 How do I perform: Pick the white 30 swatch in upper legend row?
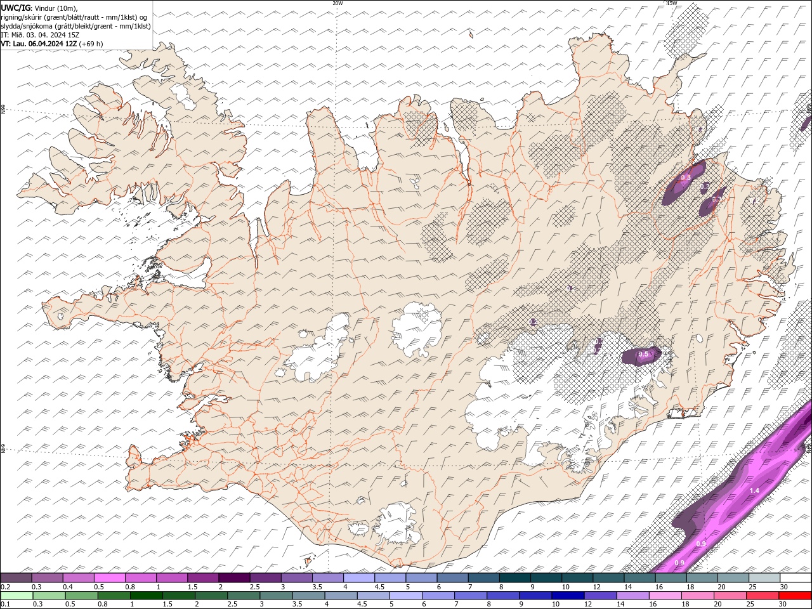click(795, 578)
